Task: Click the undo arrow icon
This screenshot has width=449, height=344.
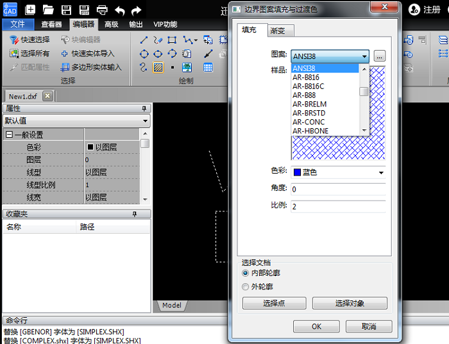Action: pyautogui.click(x=119, y=10)
